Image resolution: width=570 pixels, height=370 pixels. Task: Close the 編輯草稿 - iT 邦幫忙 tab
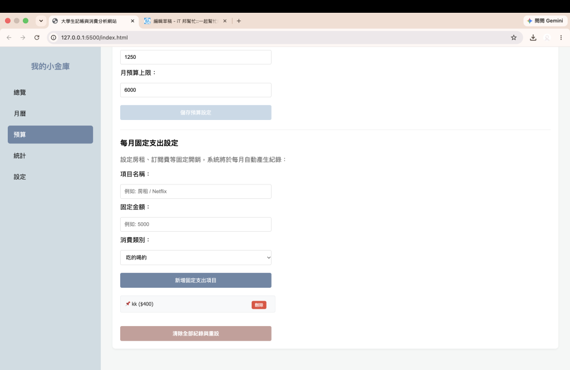point(225,21)
